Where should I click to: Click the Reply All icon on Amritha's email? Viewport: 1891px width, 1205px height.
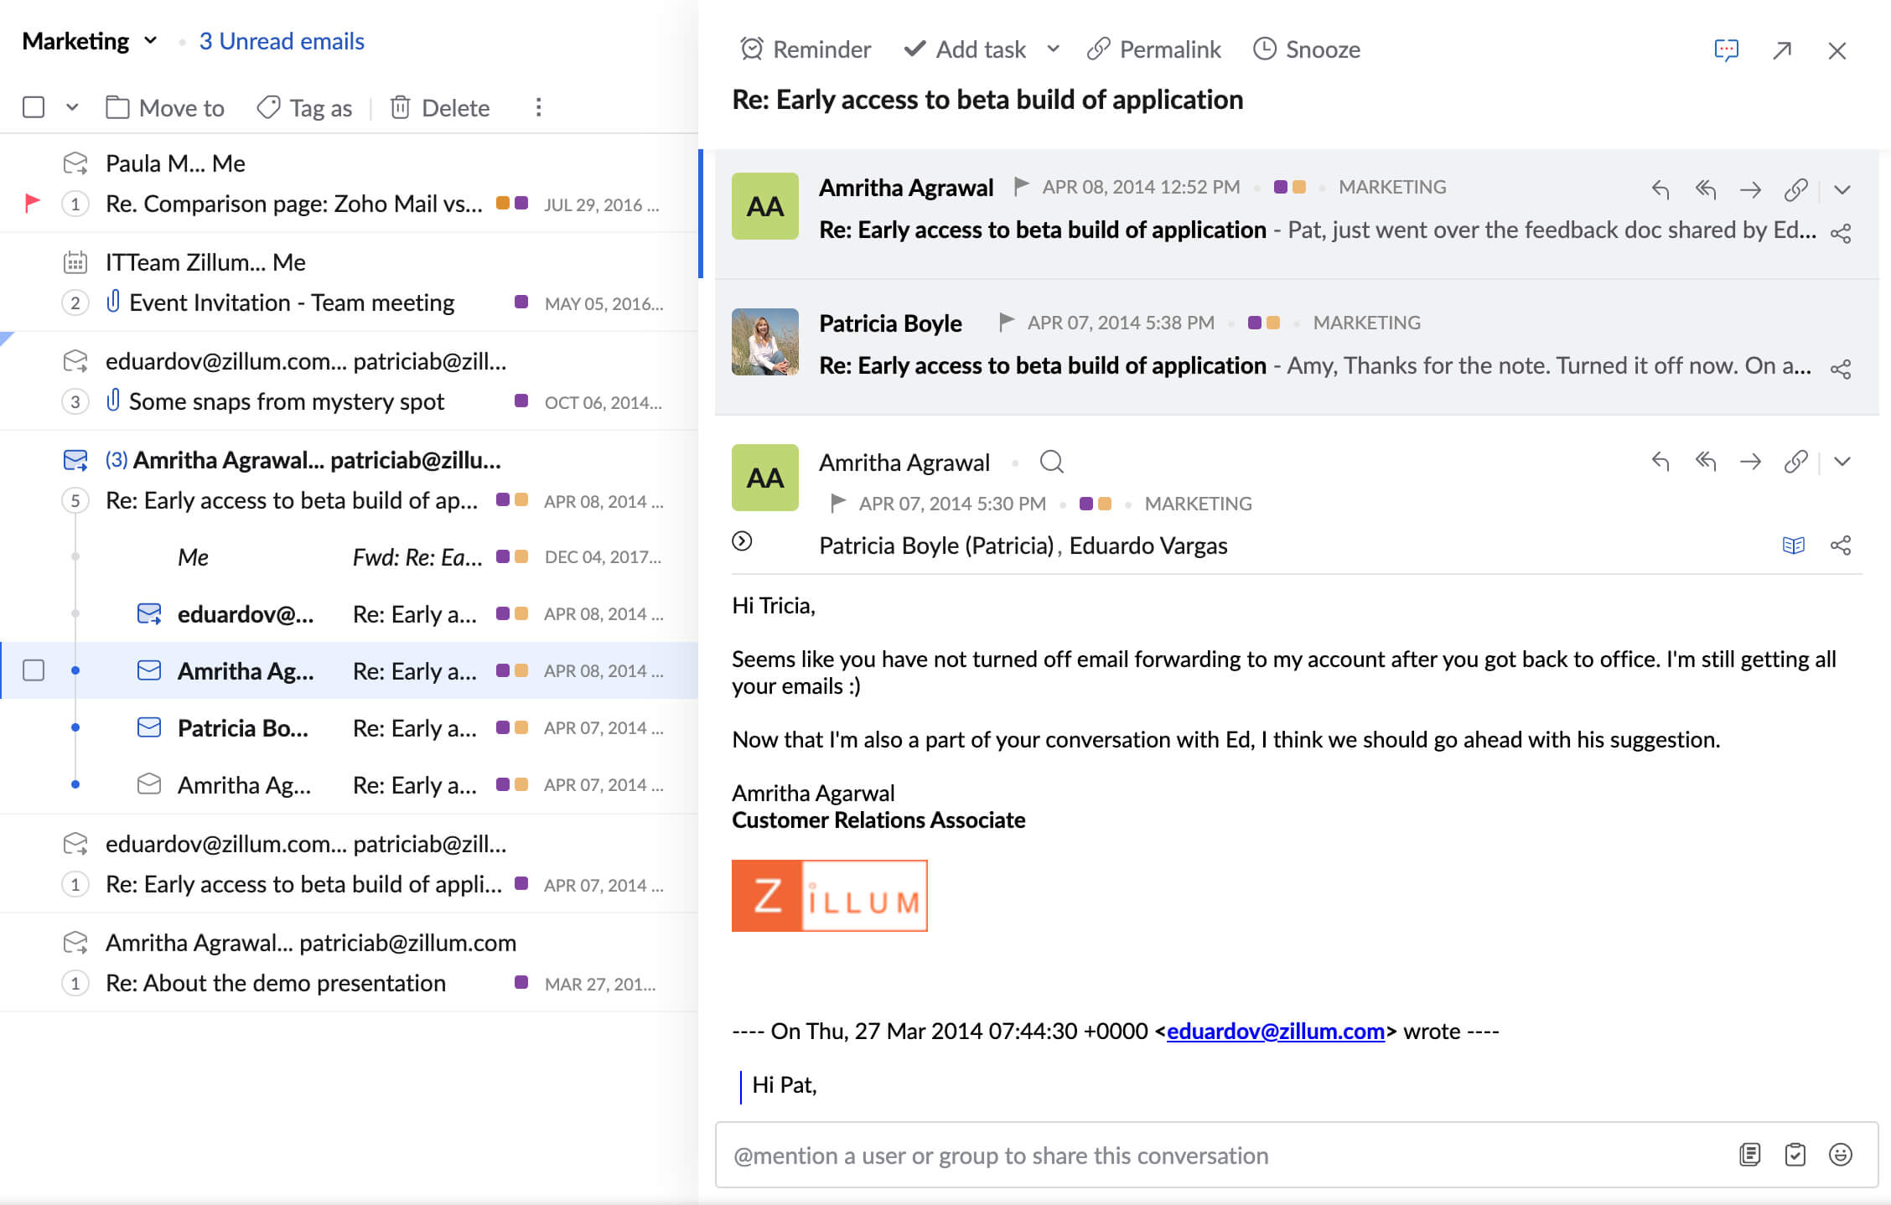pyautogui.click(x=1705, y=460)
